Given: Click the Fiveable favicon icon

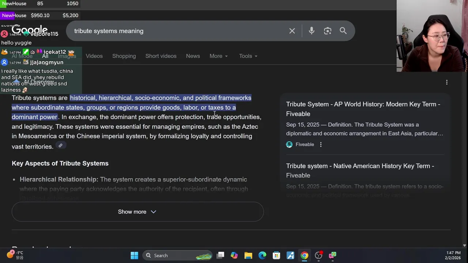Looking at the screenshot, I should click(289, 145).
